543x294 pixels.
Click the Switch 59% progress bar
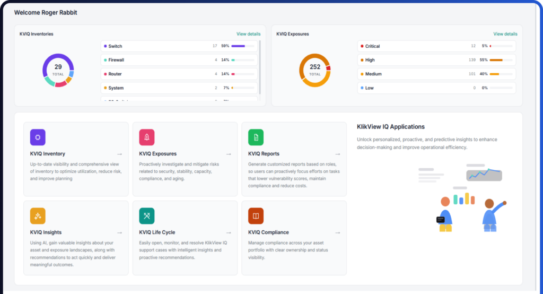tap(243, 46)
